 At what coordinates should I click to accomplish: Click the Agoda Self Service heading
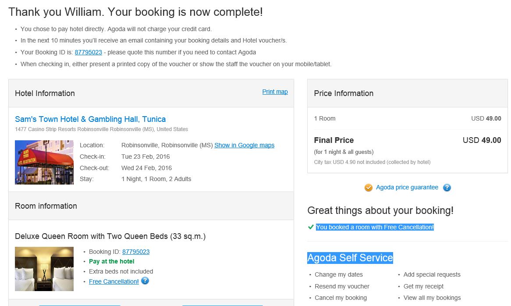tap(350, 258)
